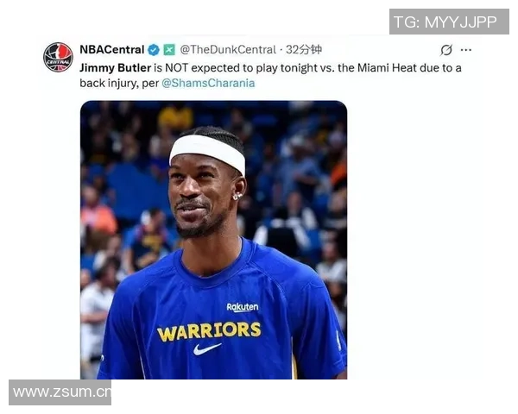This screenshot has width=518, height=414.
Task: Click the earring in the photo
Action: click(237, 197)
